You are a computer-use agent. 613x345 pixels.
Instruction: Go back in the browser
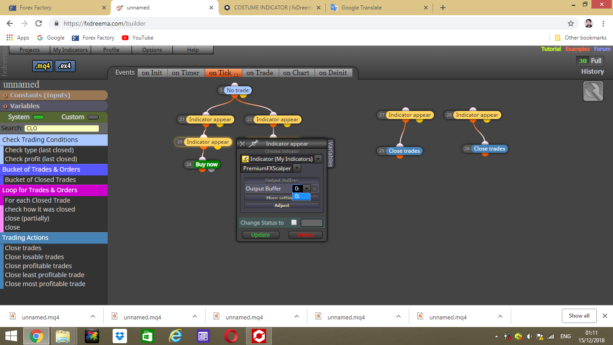point(10,23)
